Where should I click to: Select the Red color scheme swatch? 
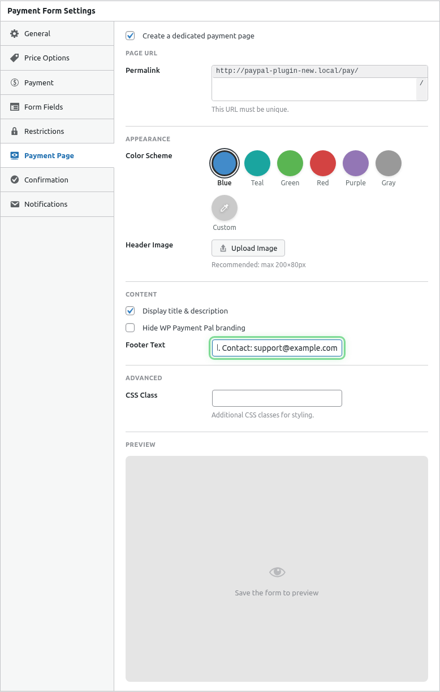coord(322,162)
